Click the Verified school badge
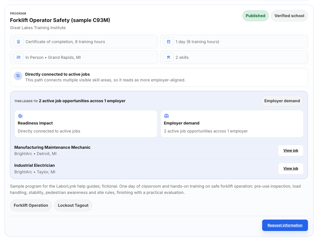This screenshot has height=241, width=318. pyautogui.click(x=289, y=16)
